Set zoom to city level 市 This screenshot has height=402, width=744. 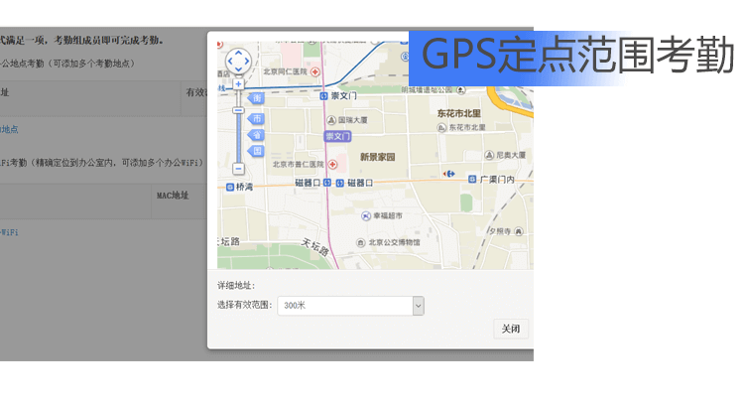click(x=255, y=118)
